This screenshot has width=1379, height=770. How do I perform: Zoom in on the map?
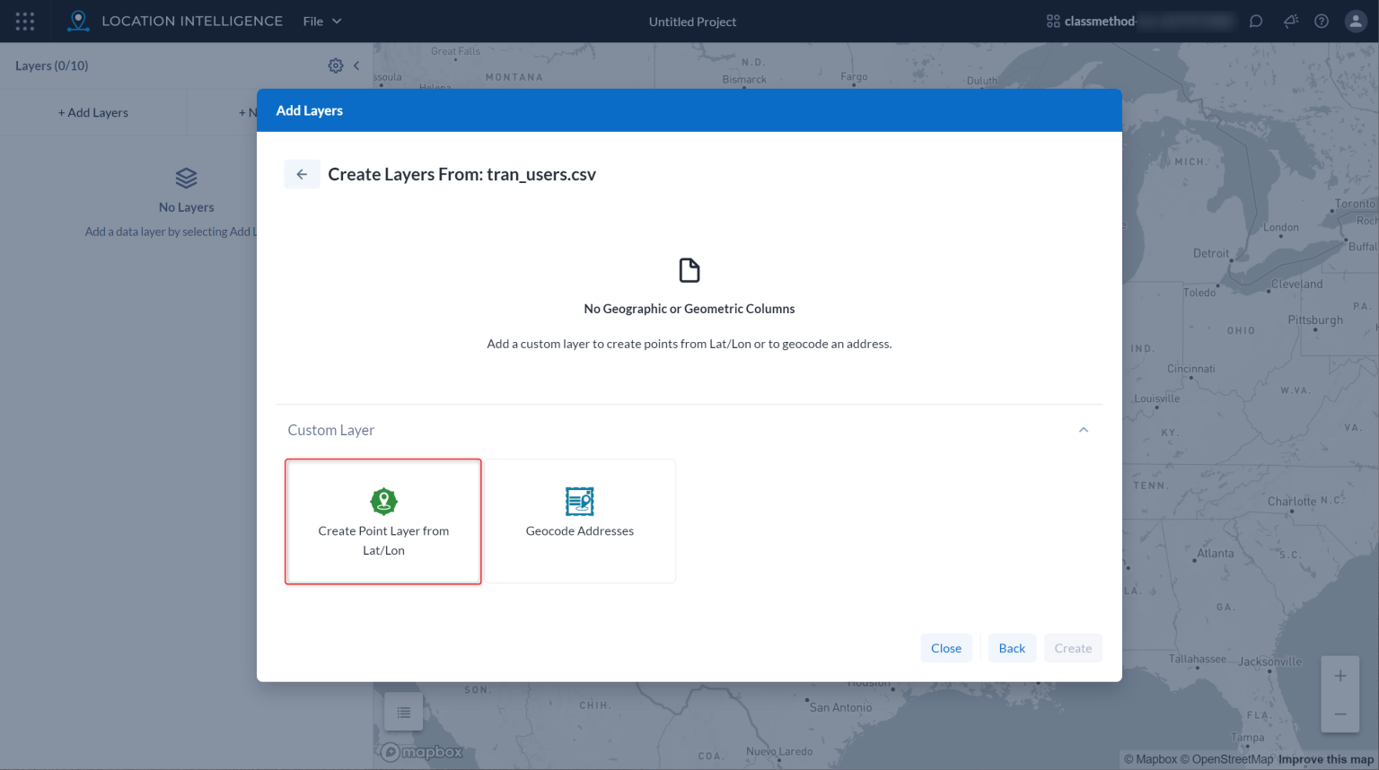click(x=1339, y=675)
